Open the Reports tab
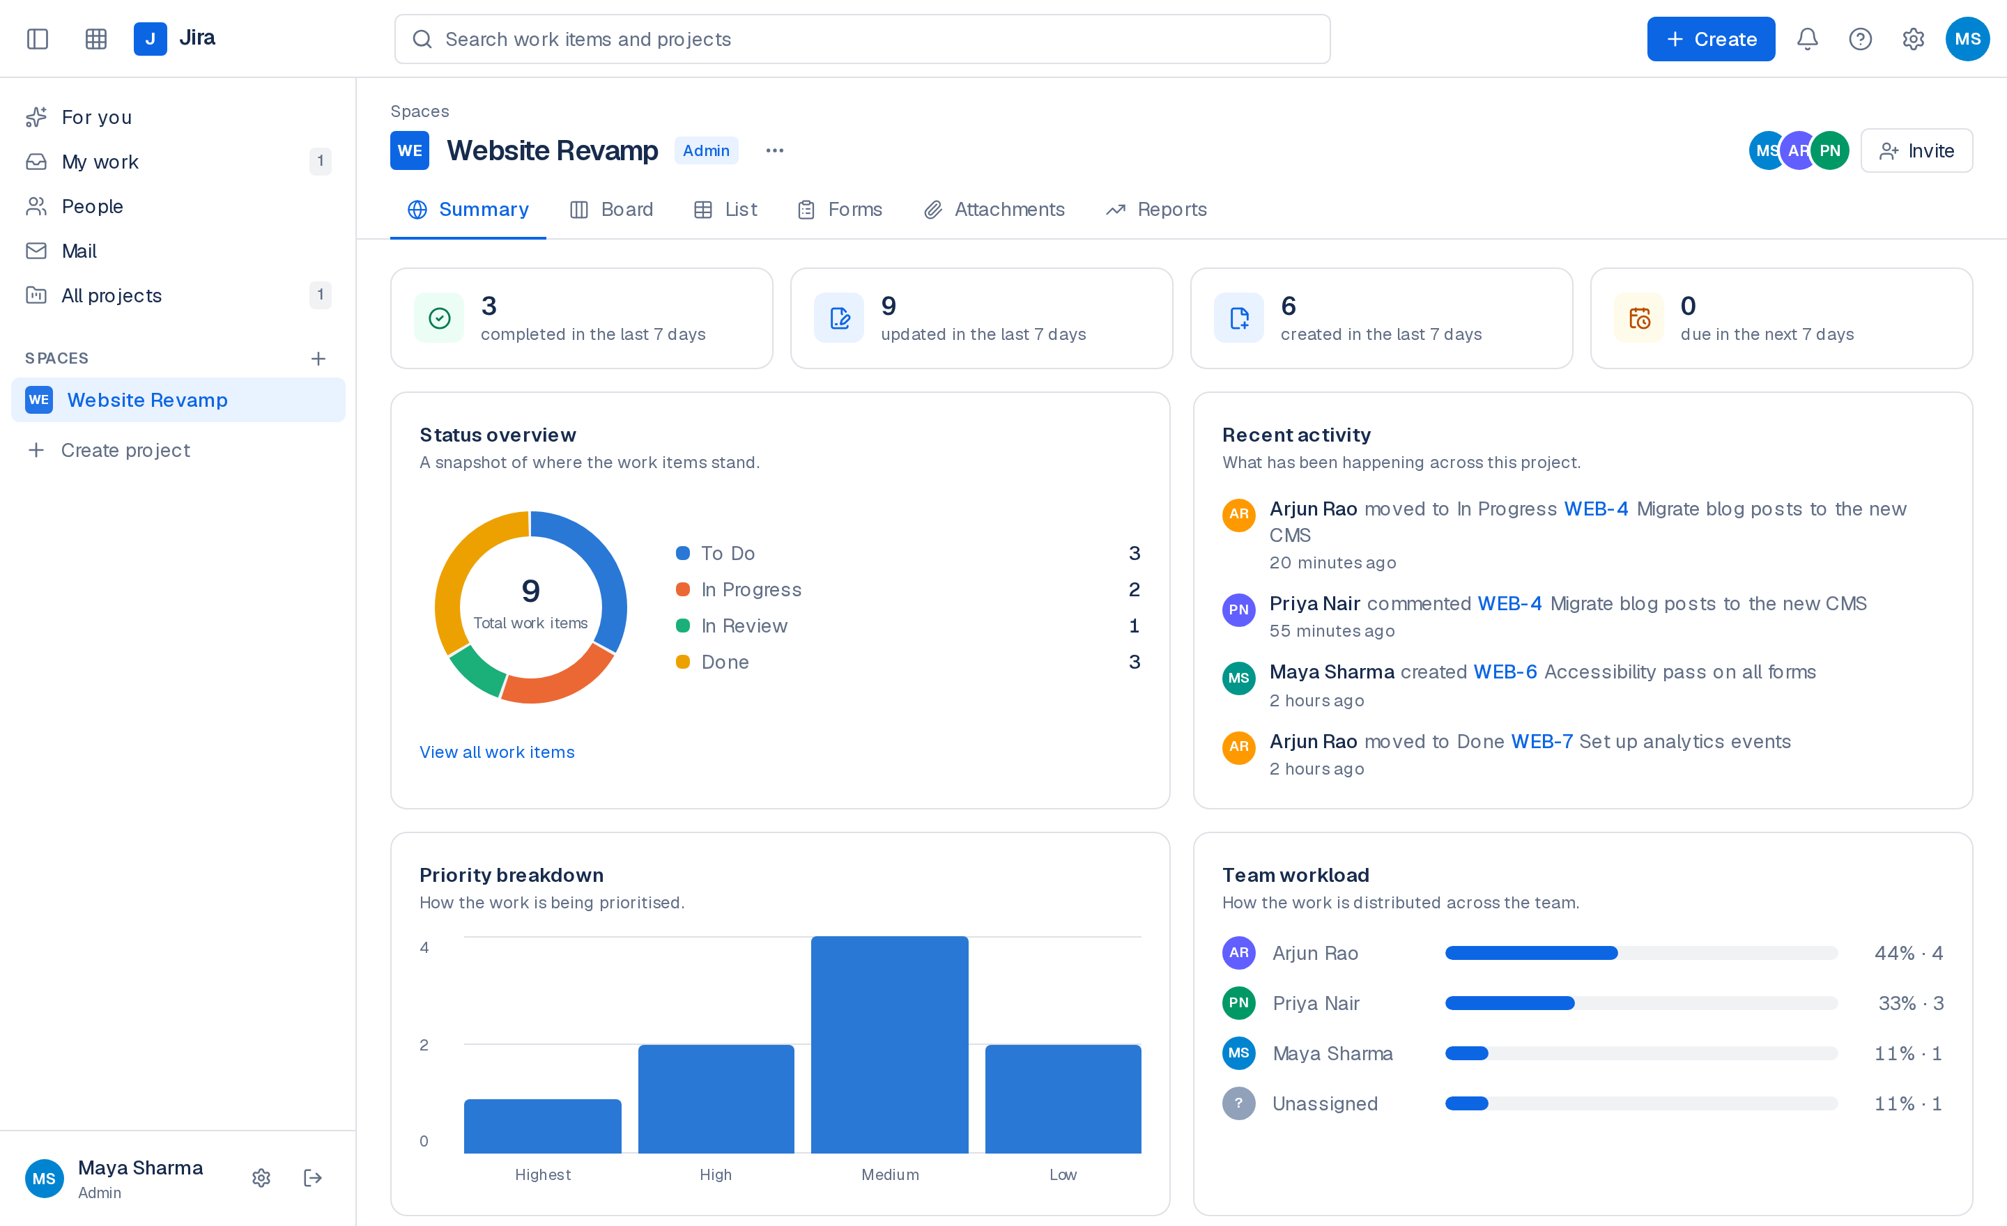This screenshot has width=2007, height=1226. pos(1157,210)
